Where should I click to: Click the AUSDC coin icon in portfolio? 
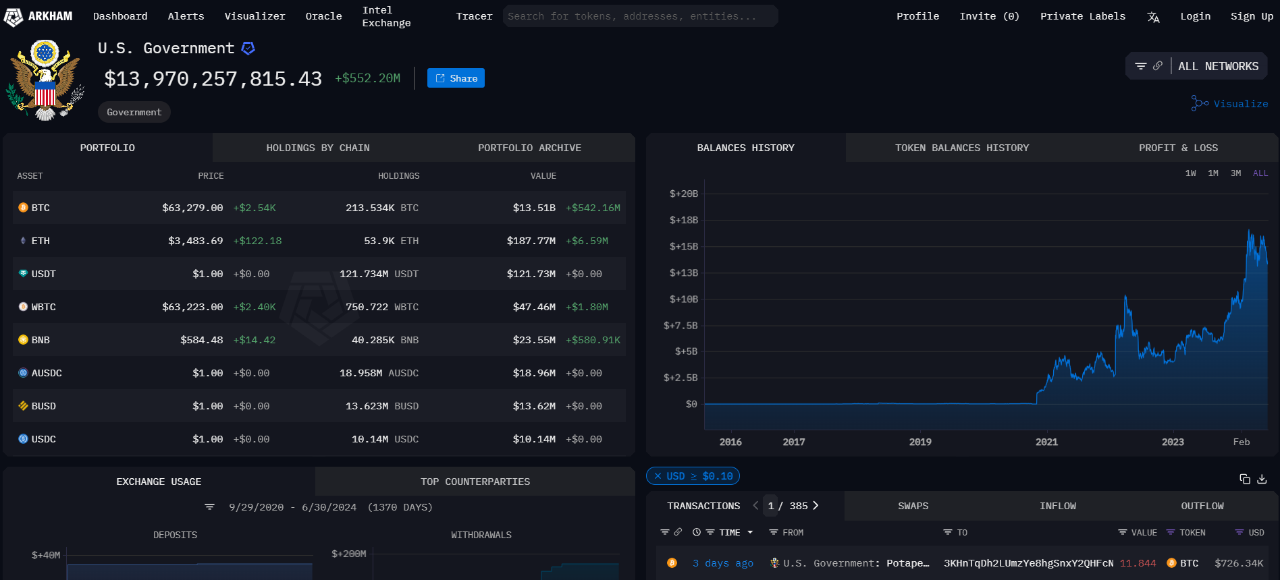(23, 373)
